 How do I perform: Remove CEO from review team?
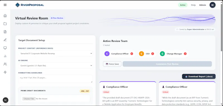pos(152,54)
